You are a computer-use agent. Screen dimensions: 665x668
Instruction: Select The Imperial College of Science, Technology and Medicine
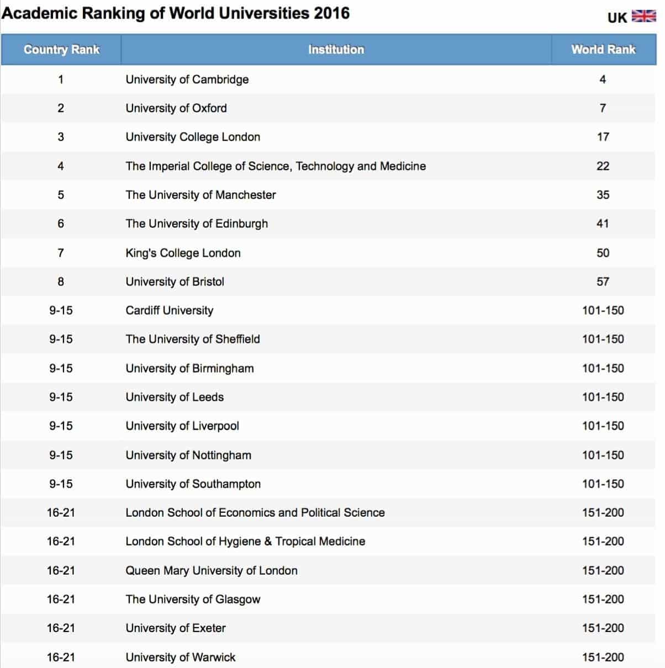coord(275,166)
